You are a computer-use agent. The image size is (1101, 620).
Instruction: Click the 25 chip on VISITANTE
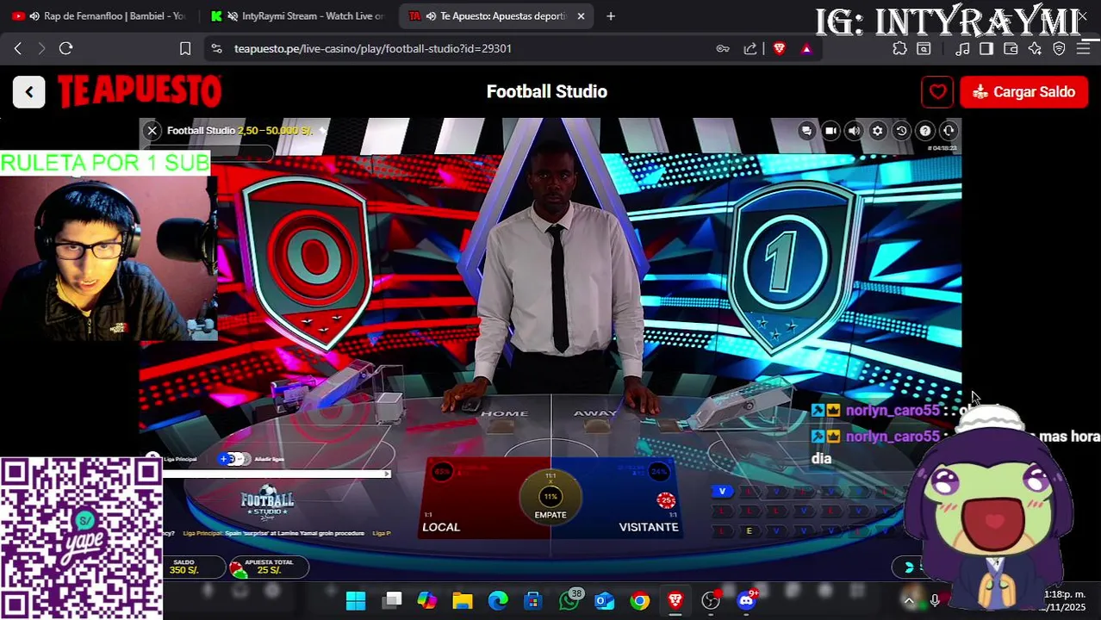click(665, 499)
